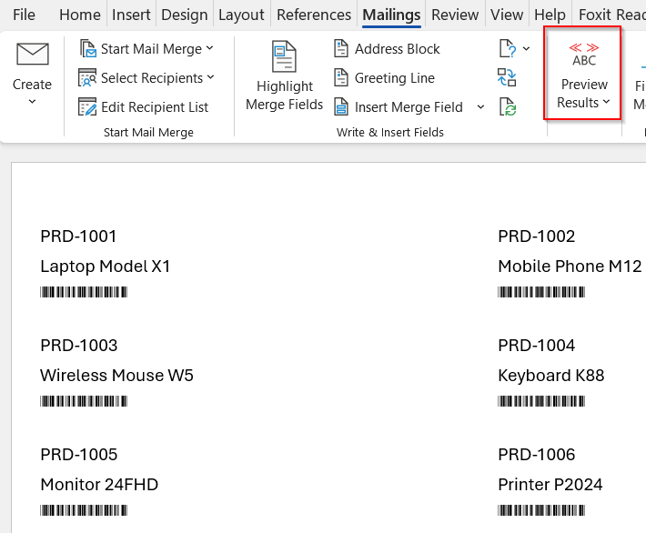Screen dimensions: 646x533
Task: Click the Laptop Model X1 text
Action: [x=105, y=266]
